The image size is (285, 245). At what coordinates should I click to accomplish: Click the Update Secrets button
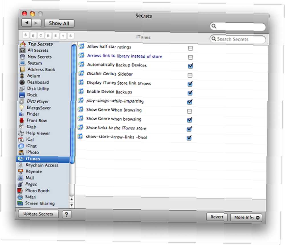pos(38,214)
